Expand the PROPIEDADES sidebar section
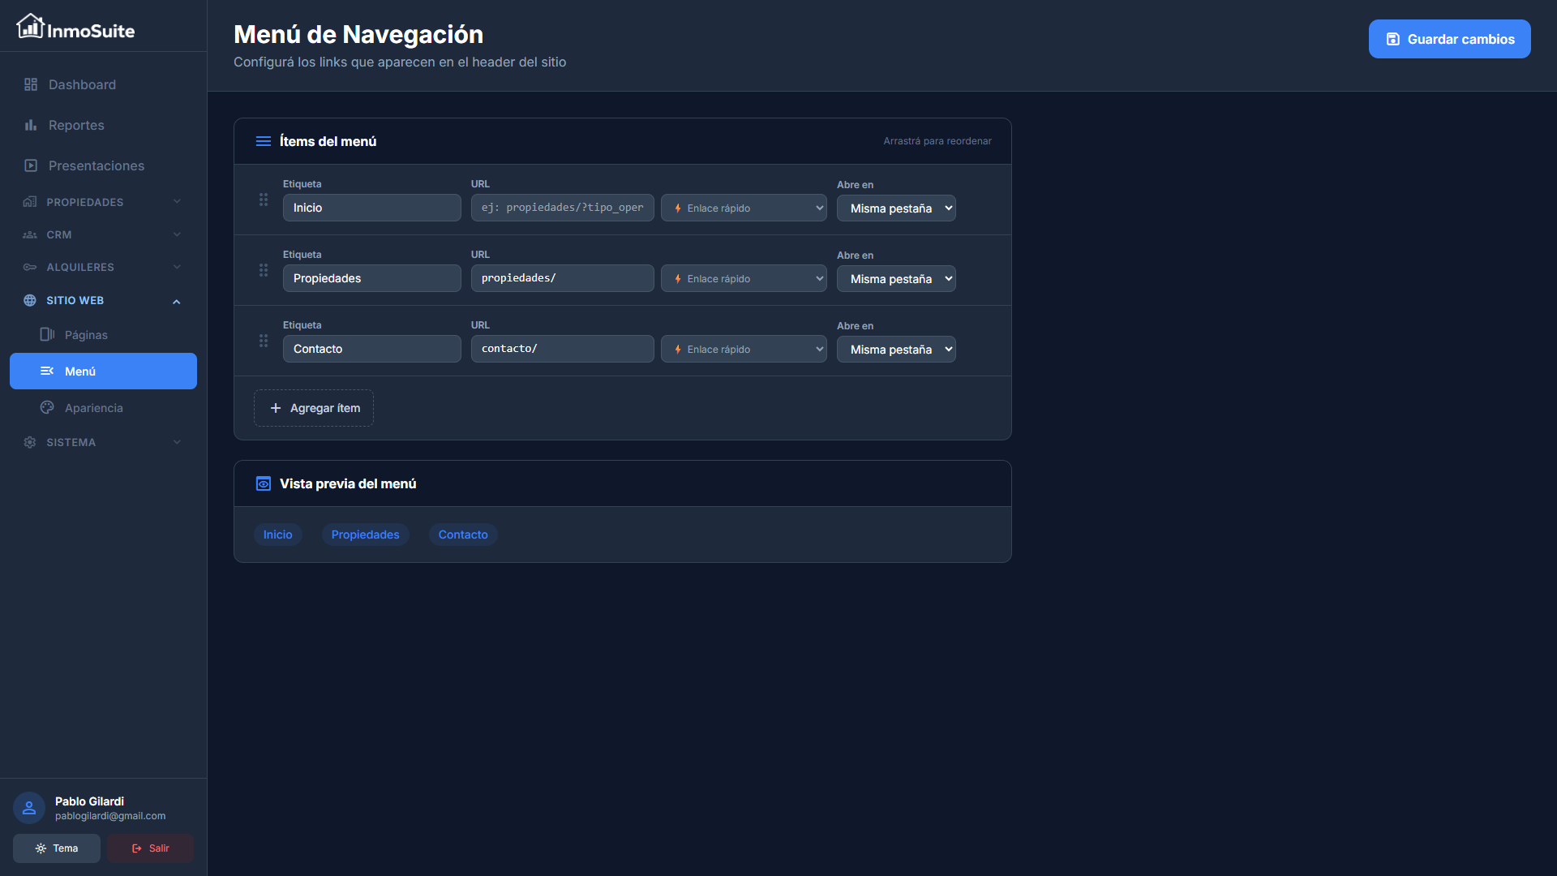 (x=103, y=202)
